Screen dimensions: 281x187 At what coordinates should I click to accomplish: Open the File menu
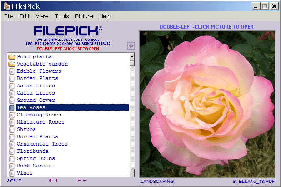[9, 16]
